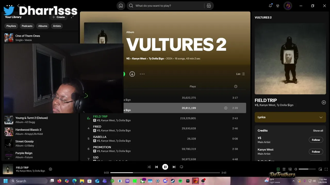330x185 pixels.
Task: Open Kanye West link in album header
Action: coord(139,59)
